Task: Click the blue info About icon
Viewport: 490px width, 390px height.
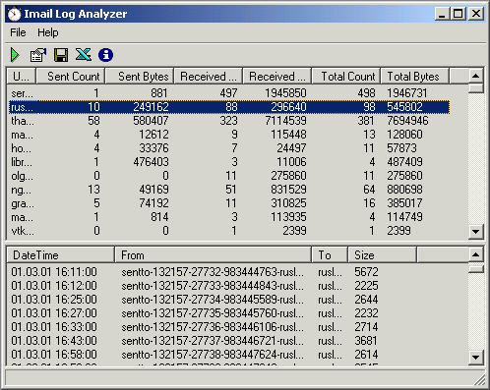Action: (105, 55)
